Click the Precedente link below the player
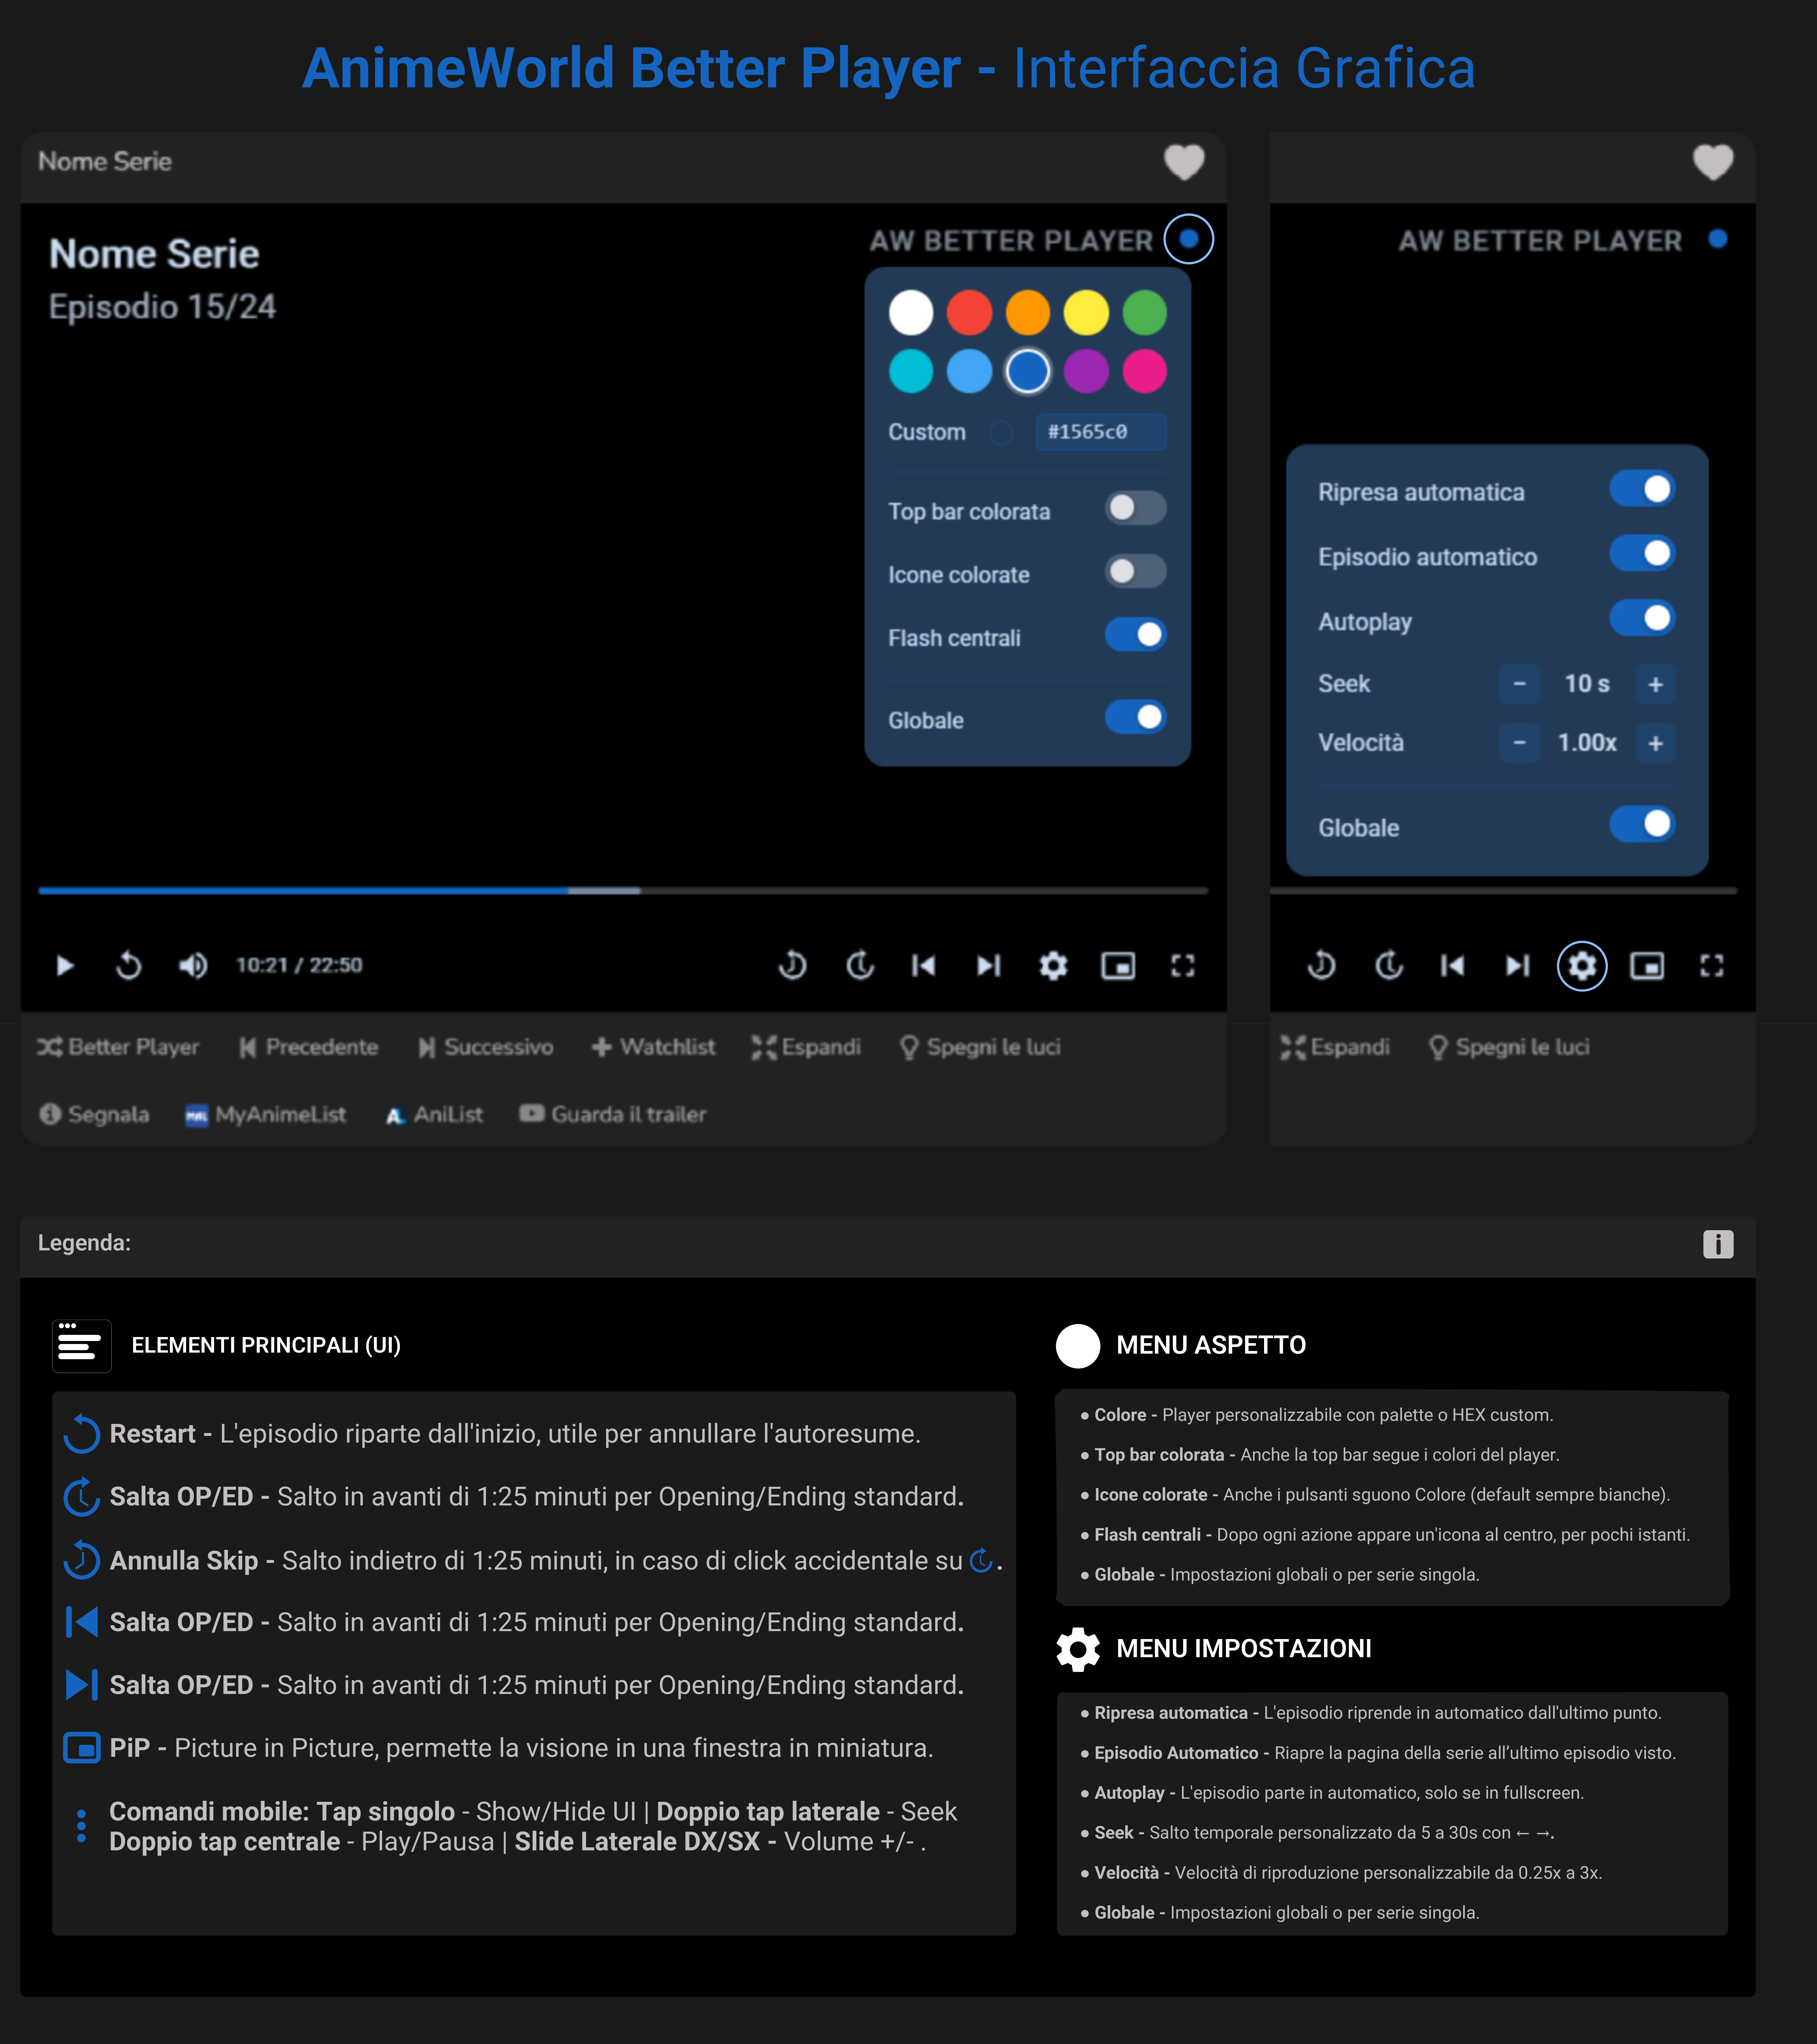 pos(309,1047)
